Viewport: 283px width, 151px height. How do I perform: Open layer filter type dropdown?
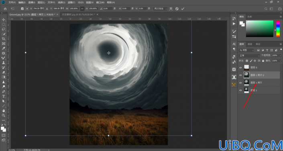pyautogui.click(x=246, y=50)
